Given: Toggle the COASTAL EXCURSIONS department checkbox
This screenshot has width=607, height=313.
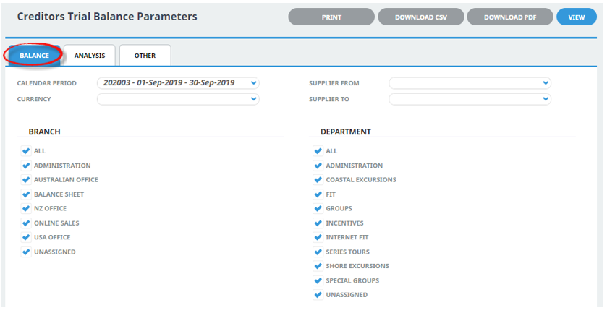Looking at the screenshot, I should pos(318,179).
